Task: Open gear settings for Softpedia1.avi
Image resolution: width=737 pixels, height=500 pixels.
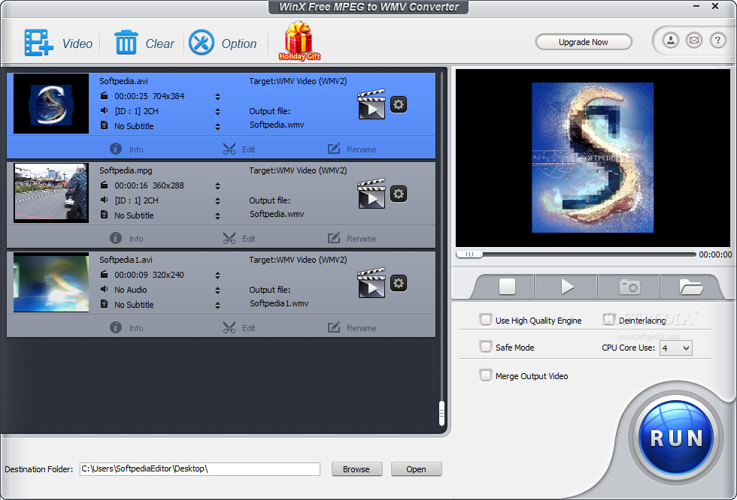Action: [399, 283]
